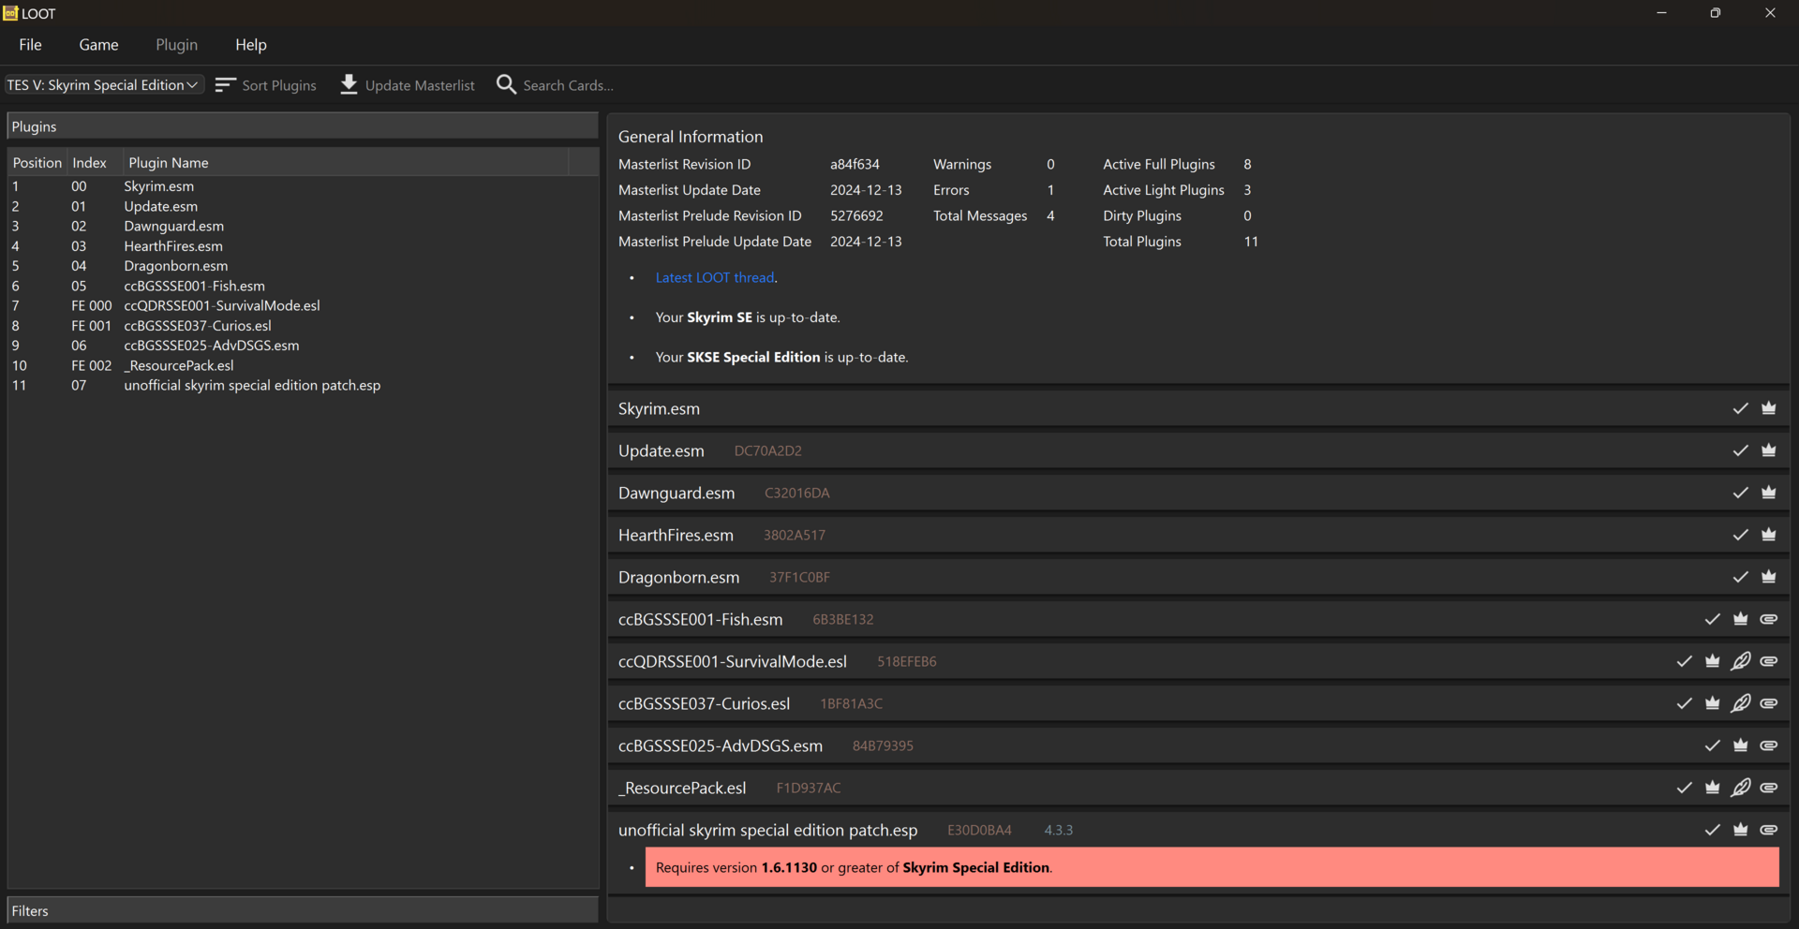The width and height of the screenshot is (1799, 929).
Task: Click the Total Plugins count 11
Action: tap(1251, 242)
